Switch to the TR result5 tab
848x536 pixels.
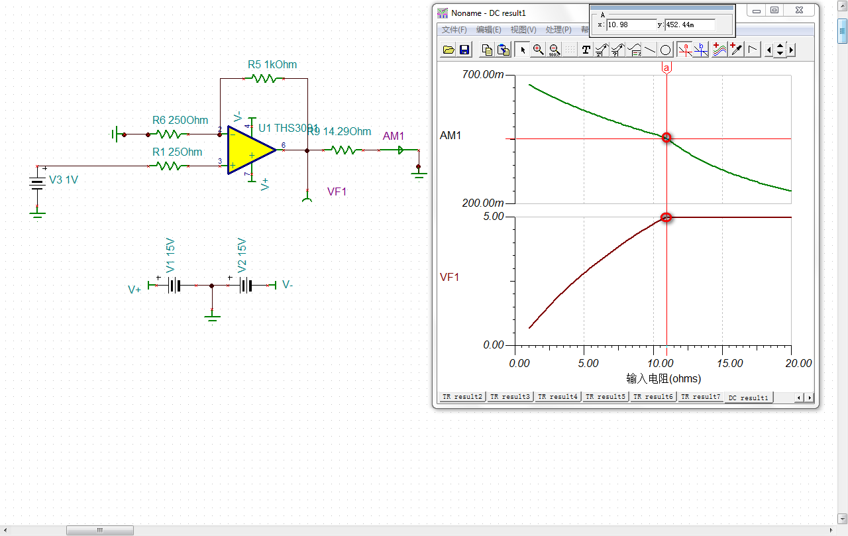606,397
